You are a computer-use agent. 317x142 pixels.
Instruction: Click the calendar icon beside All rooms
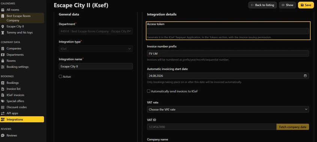pos(3,10)
